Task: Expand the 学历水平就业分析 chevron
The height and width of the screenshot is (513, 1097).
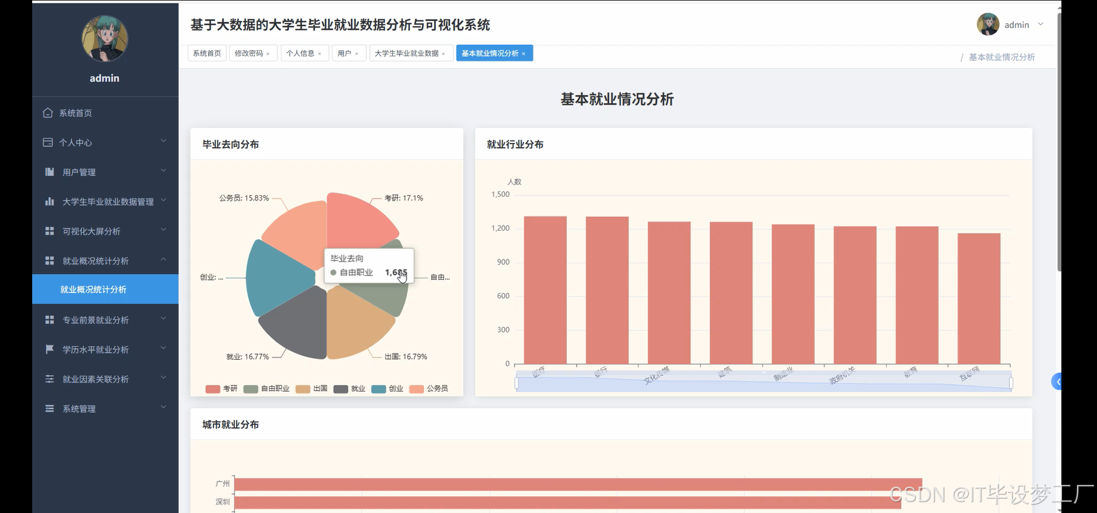Action: (164, 348)
